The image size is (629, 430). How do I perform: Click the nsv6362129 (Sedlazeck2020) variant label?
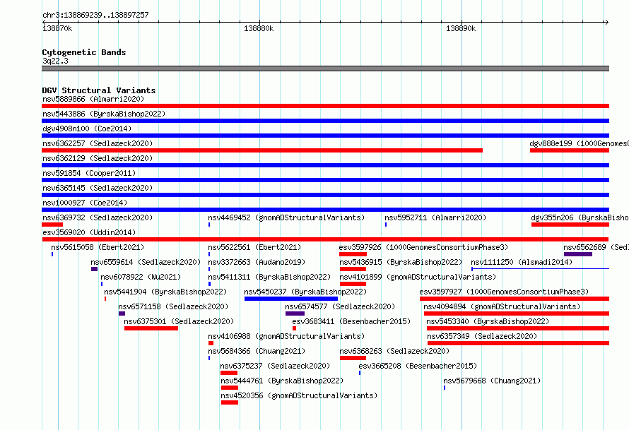[x=98, y=158]
